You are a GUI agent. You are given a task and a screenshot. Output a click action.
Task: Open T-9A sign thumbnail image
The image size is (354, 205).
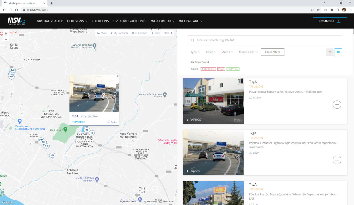[213, 101]
